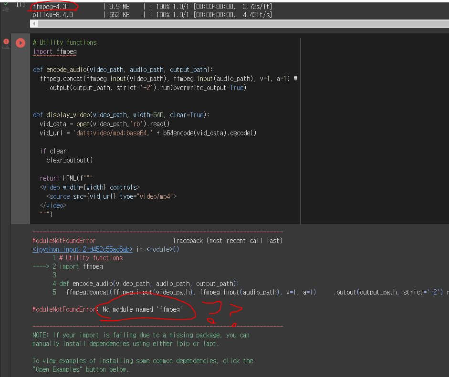449x377 pixels.
Task: Click the 'import ffmpeg' line in the code cell
Action: pos(55,52)
